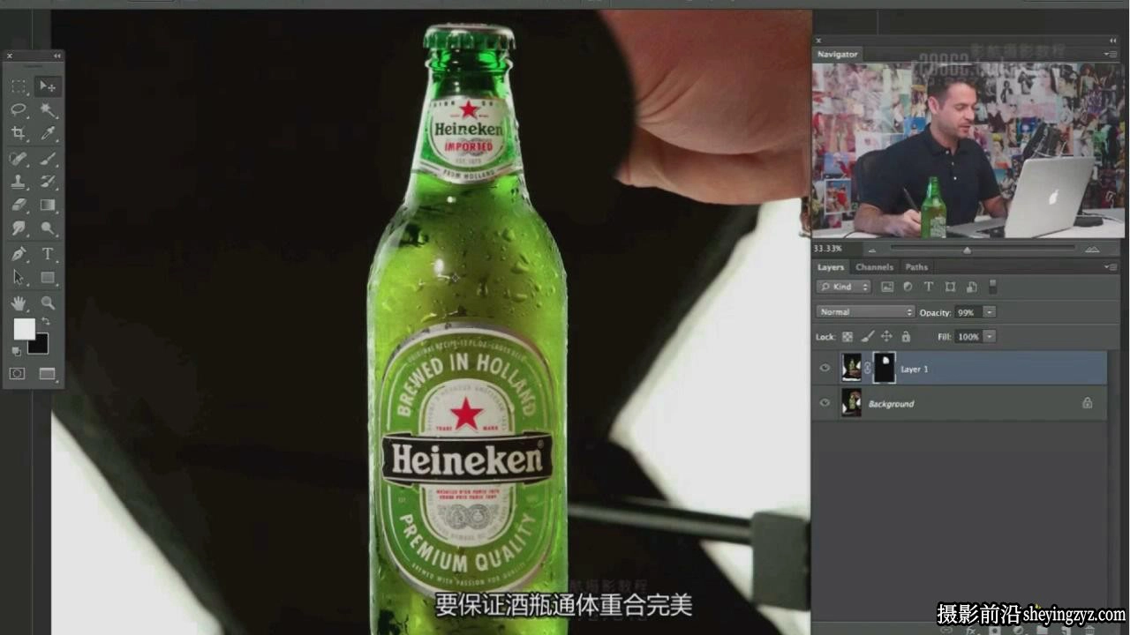The width and height of the screenshot is (1130, 635).
Task: Collapse the Tools panel with double arrows
Action: tap(57, 56)
